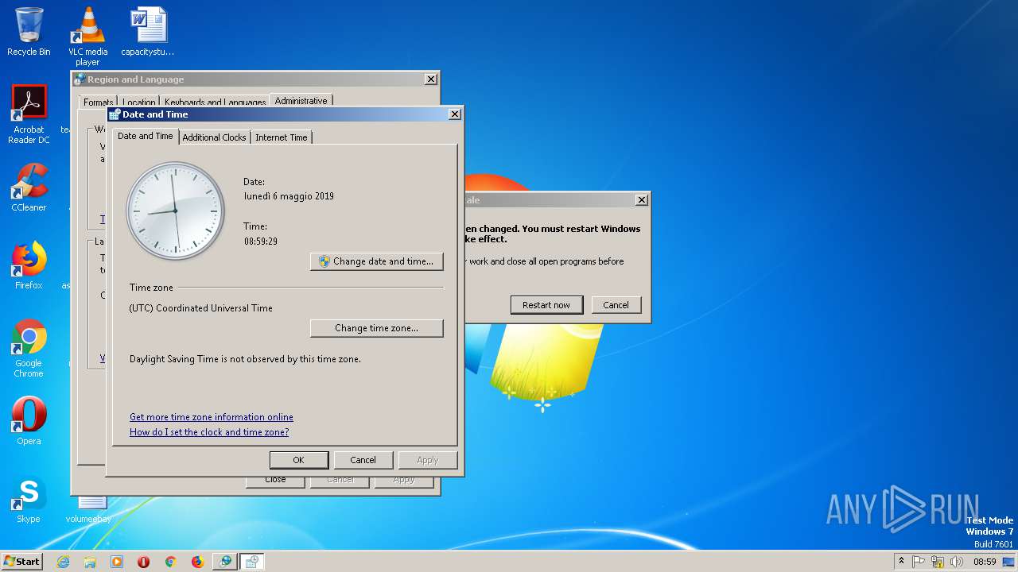Image resolution: width=1018 pixels, height=572 pixels.
Task: Show hidden tray icons arrow
Action: 901,562
